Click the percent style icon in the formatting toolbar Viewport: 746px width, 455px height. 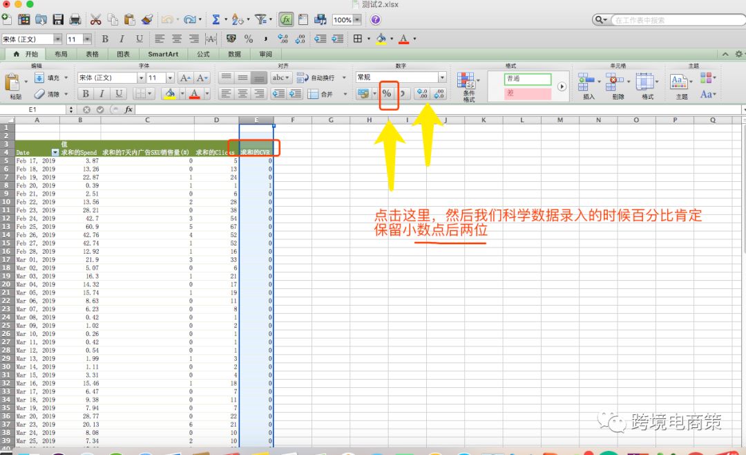249,39
